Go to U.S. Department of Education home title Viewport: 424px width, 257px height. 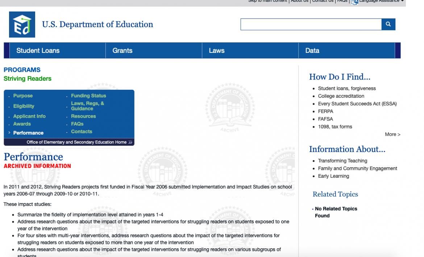97,24
